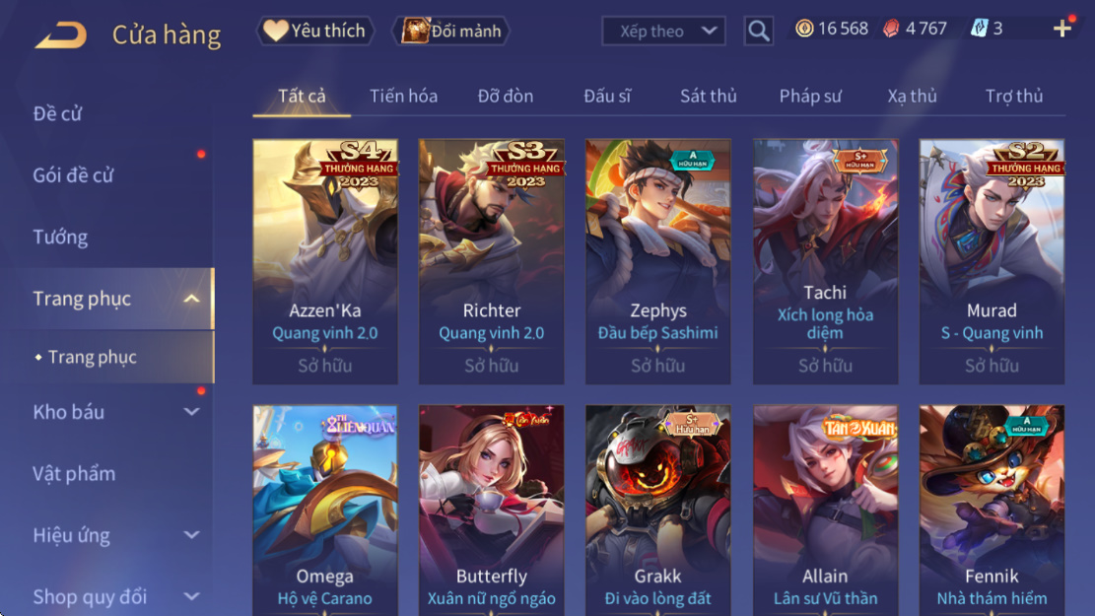Open Yêu thích favorites heart button

[x=315, y=31]
